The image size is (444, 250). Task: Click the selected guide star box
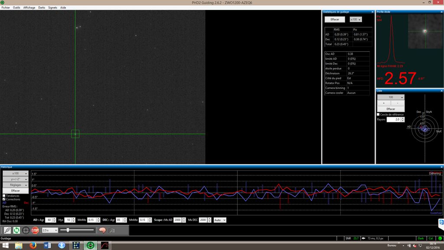tap(75, 134)
